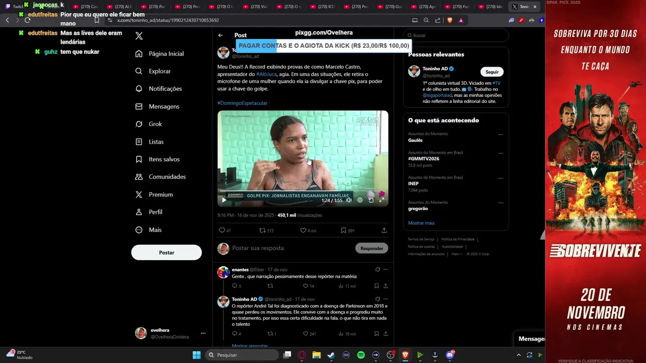Open more options for gregorão trend
646x363 pixels.
point(501,203)
